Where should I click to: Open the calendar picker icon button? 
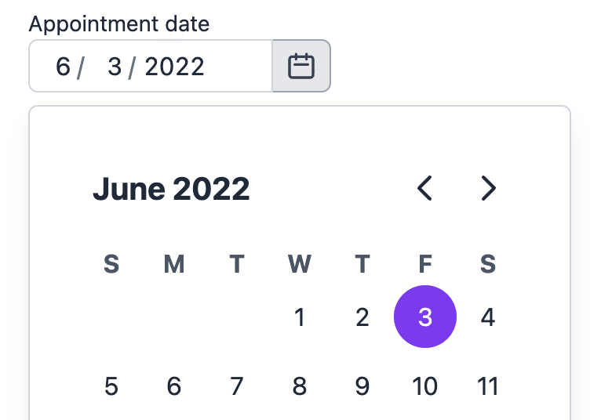[x=301, y=67]
